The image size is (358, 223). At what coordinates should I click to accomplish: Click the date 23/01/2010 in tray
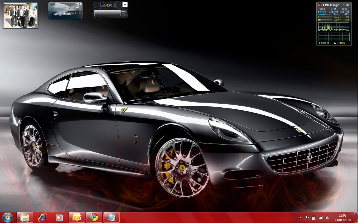[x=343, y=220]
